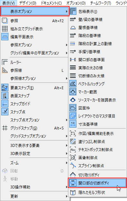Click the 壁/梁の基準線 icon
Screen dimensions: 127x201
73,19
